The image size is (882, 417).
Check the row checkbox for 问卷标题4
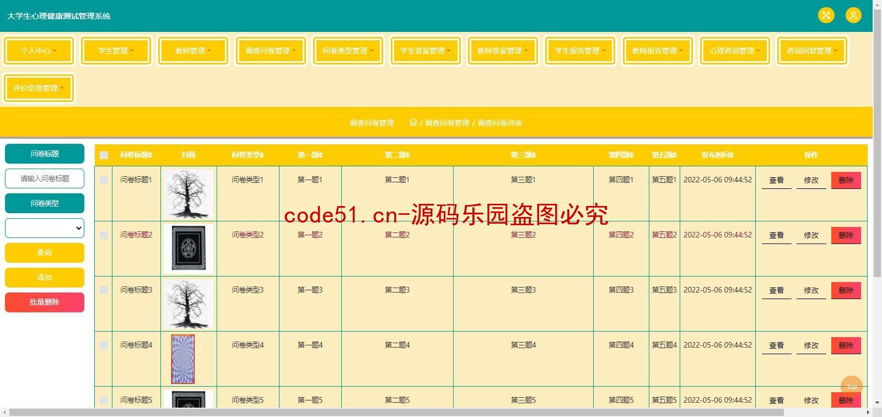click(x=104, y=345)
